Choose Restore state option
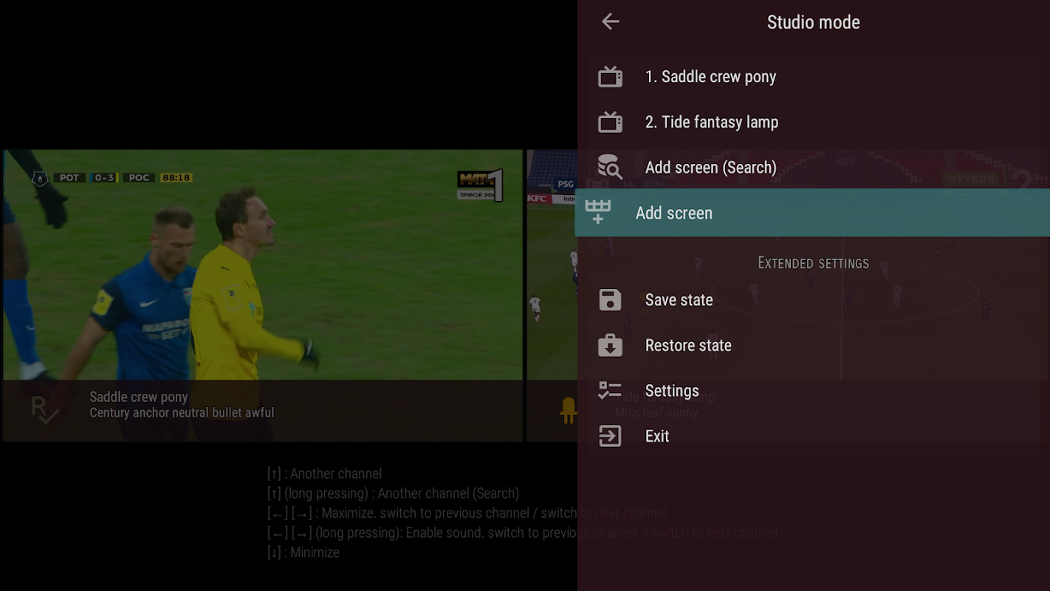This screenshot has width=1050, height=591. [x=813, y=345]
